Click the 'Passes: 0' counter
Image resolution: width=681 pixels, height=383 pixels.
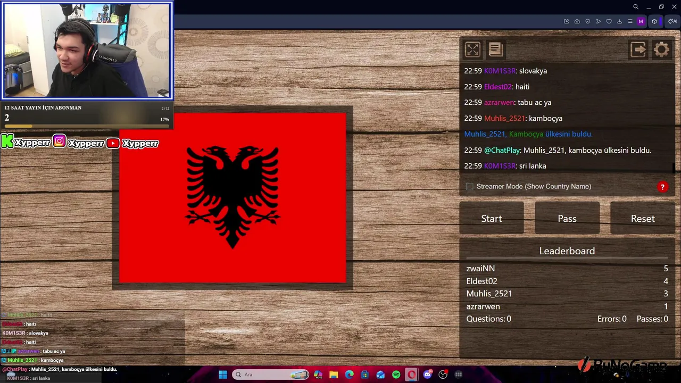click(x=653, y=319)
